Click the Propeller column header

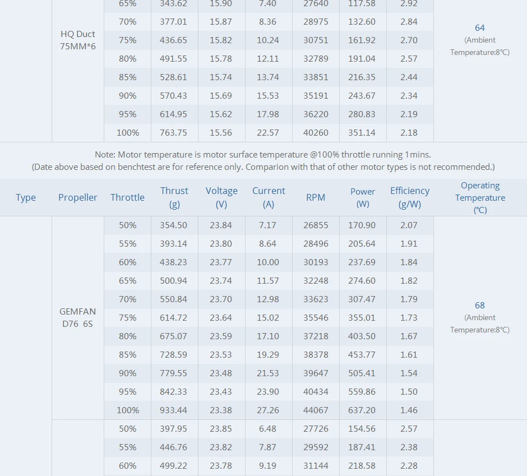tap(77, 197)
